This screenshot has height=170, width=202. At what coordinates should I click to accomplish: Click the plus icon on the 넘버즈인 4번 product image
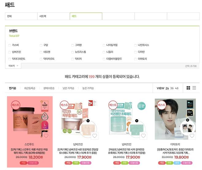click(x=88, y=121)
